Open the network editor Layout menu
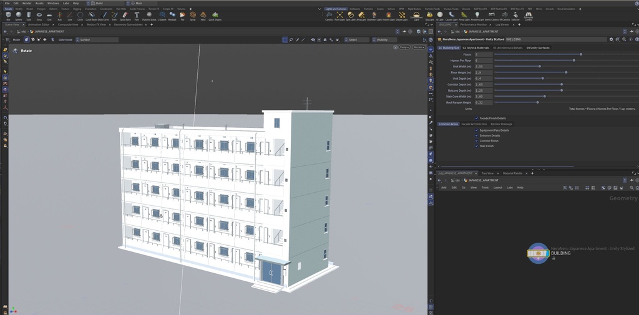 (x=497, y=188)
